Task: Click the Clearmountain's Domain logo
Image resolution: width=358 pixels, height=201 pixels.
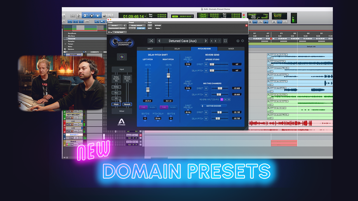Action: point(122,42)
